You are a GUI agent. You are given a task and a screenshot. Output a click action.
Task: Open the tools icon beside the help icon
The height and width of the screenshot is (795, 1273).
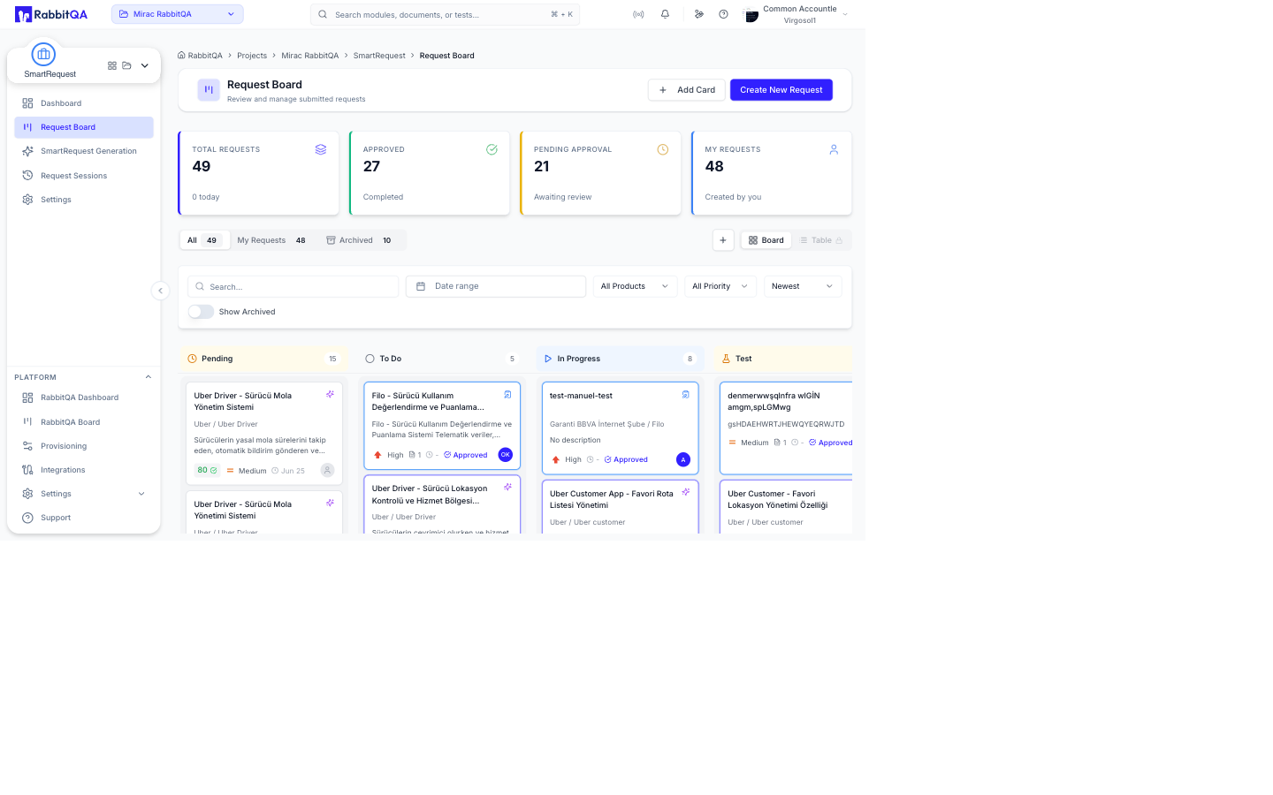[699, 14]
